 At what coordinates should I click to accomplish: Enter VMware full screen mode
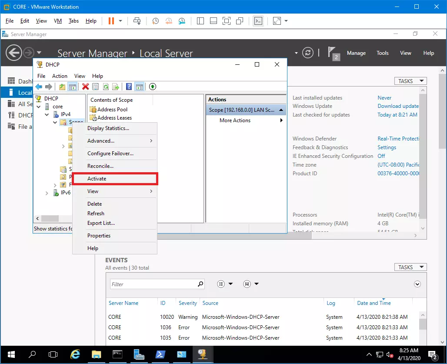click(x=227, y=21)
